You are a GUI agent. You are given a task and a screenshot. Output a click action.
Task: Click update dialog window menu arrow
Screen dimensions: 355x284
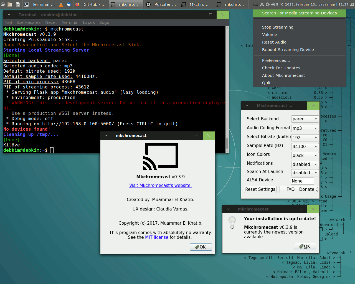pyautogui.click(x=228, y=209)
